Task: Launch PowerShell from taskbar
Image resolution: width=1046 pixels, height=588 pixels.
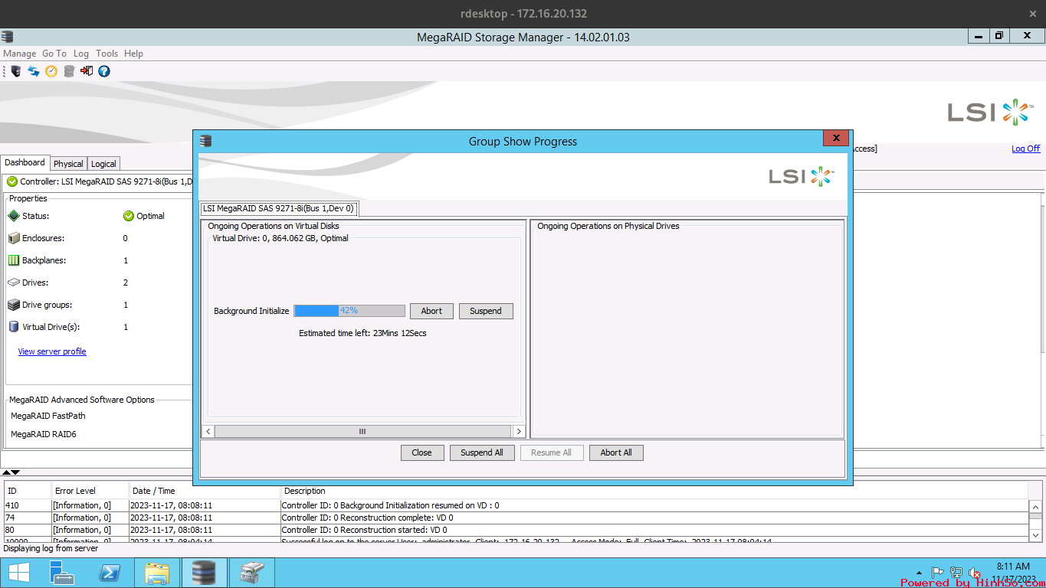Action: tap(110, 573)
